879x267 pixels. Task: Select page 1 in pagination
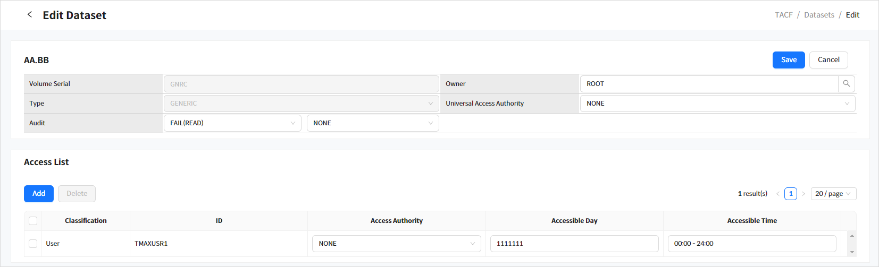point(791,194)
